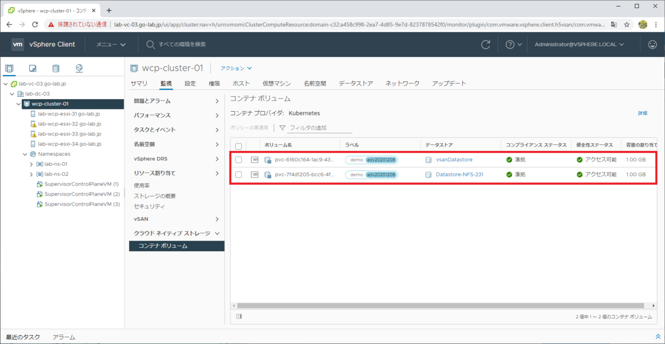Click the not secure warning icon

pos(51,24)
